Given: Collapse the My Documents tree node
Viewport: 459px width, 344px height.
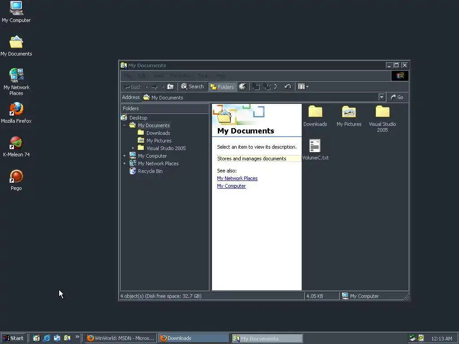Looking at the screenshot, I should point(125,125).
